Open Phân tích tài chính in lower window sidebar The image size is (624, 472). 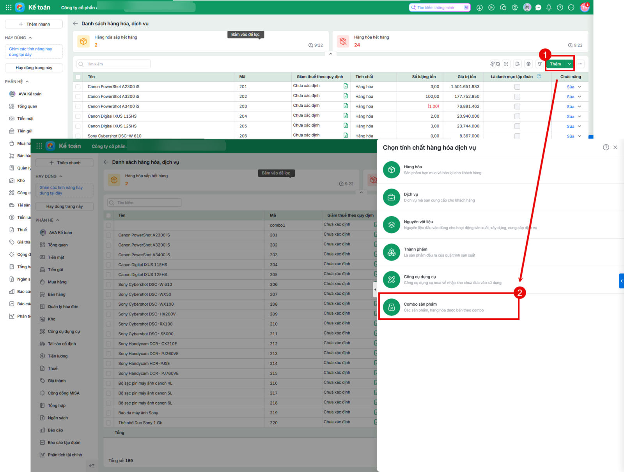(61, 455)
